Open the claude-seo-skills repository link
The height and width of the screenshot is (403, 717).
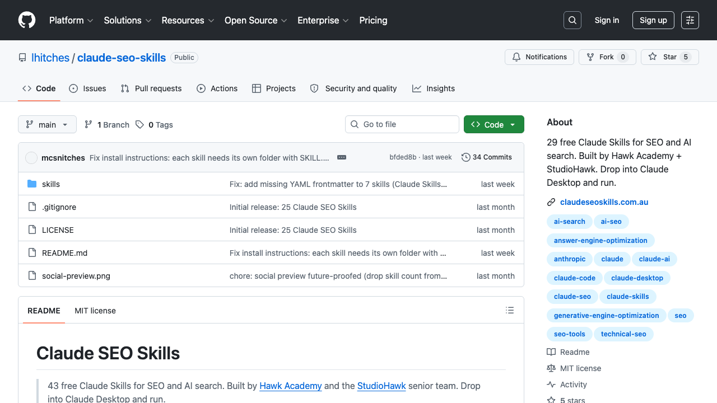pyautogui.click(x=122, y=58)
